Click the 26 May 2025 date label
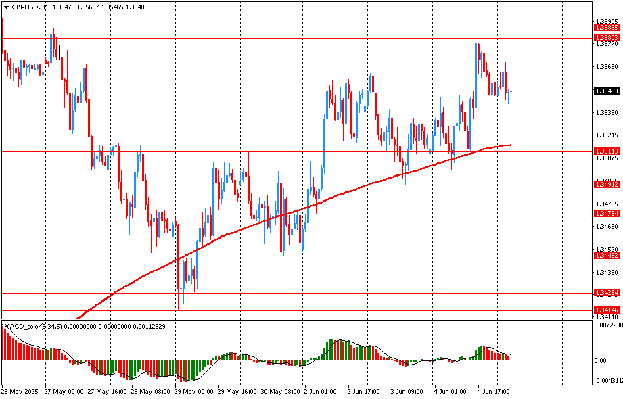This screenshot has height=399, width=623. 19,392
